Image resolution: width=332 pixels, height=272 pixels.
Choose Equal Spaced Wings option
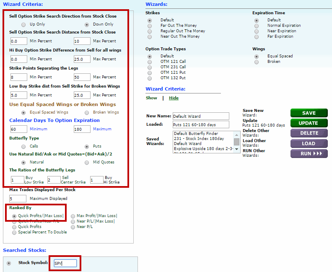coord(23,113)
